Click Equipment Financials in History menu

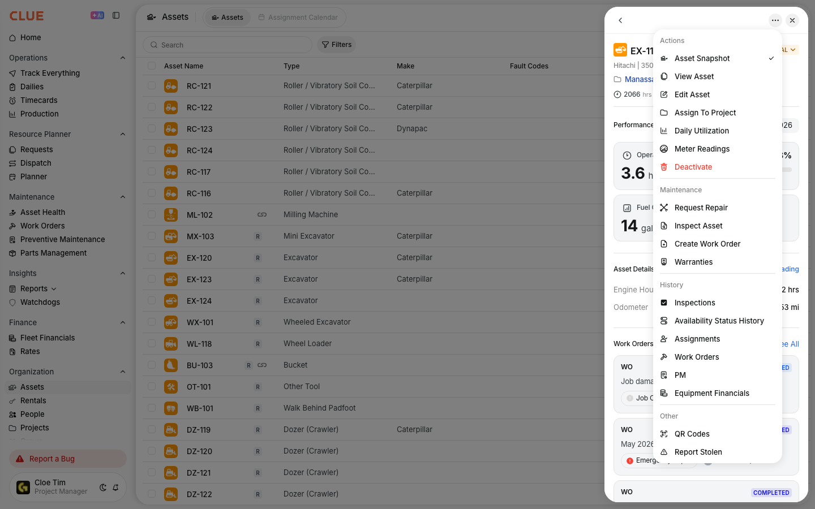pos(718,393)
